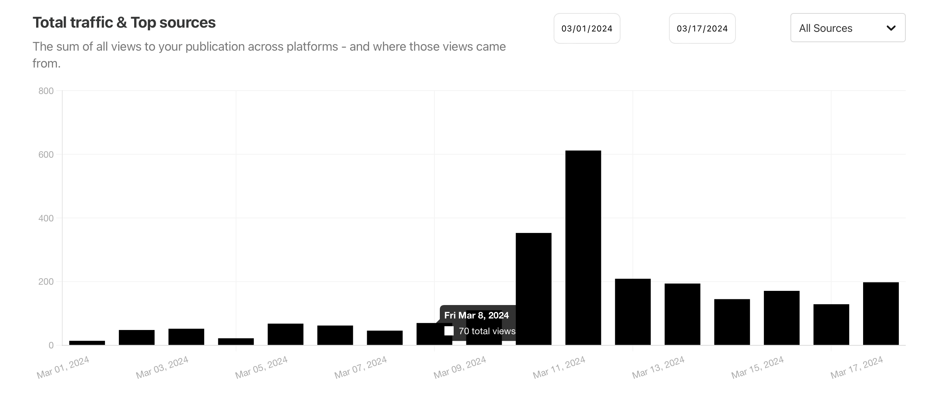Click the tallest bar for Mar 11
The image size is (925, 419).
click(x=583, y=247)
